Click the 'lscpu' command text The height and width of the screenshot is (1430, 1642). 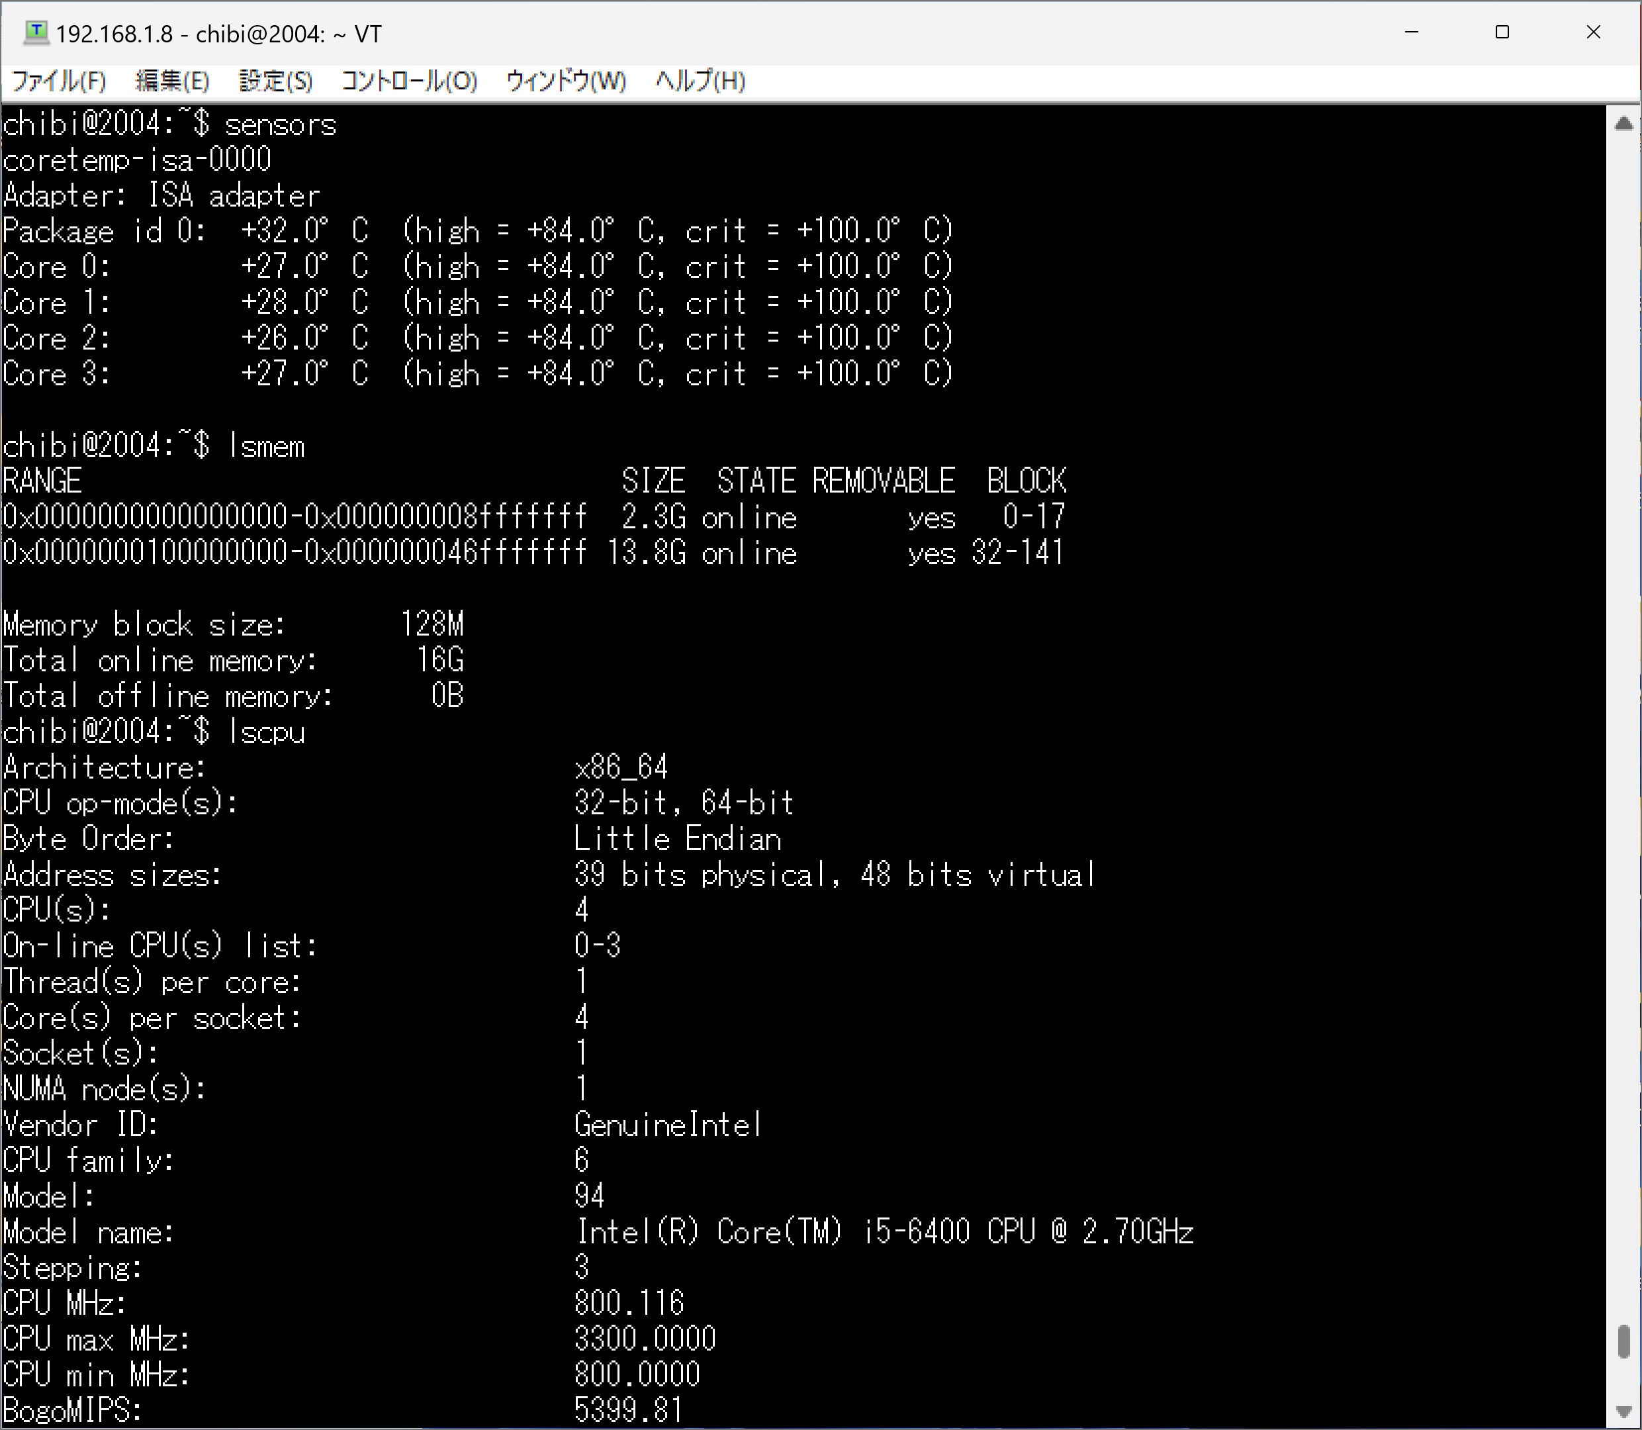coord(267,732)
